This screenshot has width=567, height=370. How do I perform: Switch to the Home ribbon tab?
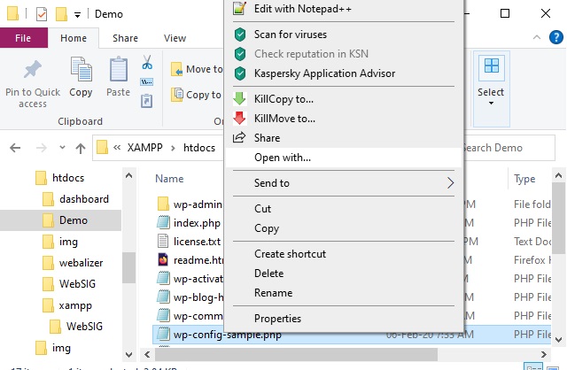[74, 38]
